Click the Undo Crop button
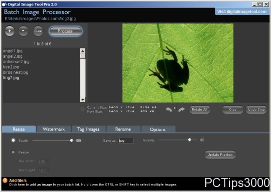 point(256,110)
